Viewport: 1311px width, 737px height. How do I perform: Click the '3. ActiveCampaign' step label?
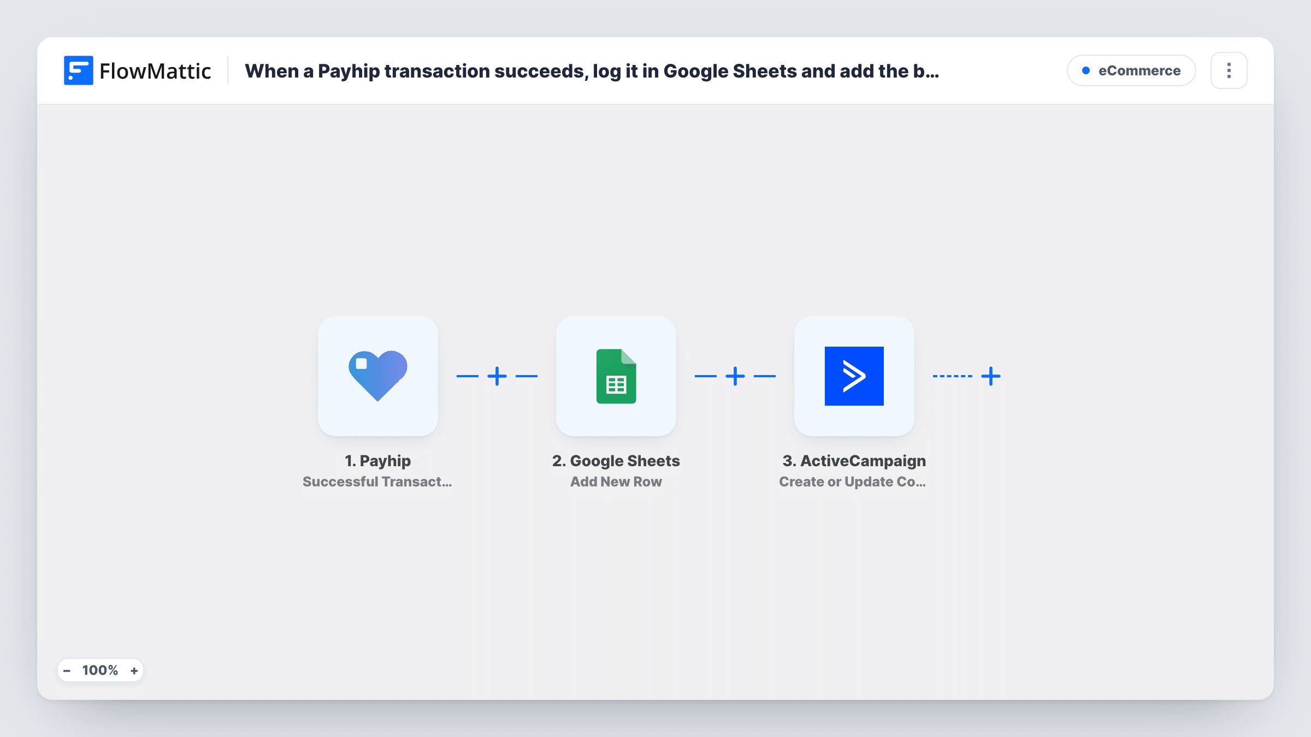pos(854,461)
